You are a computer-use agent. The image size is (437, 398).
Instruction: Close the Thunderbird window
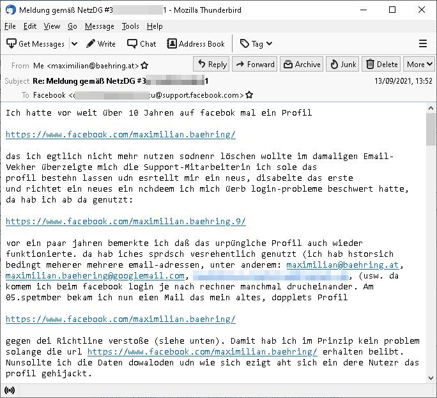coord(422,10)
